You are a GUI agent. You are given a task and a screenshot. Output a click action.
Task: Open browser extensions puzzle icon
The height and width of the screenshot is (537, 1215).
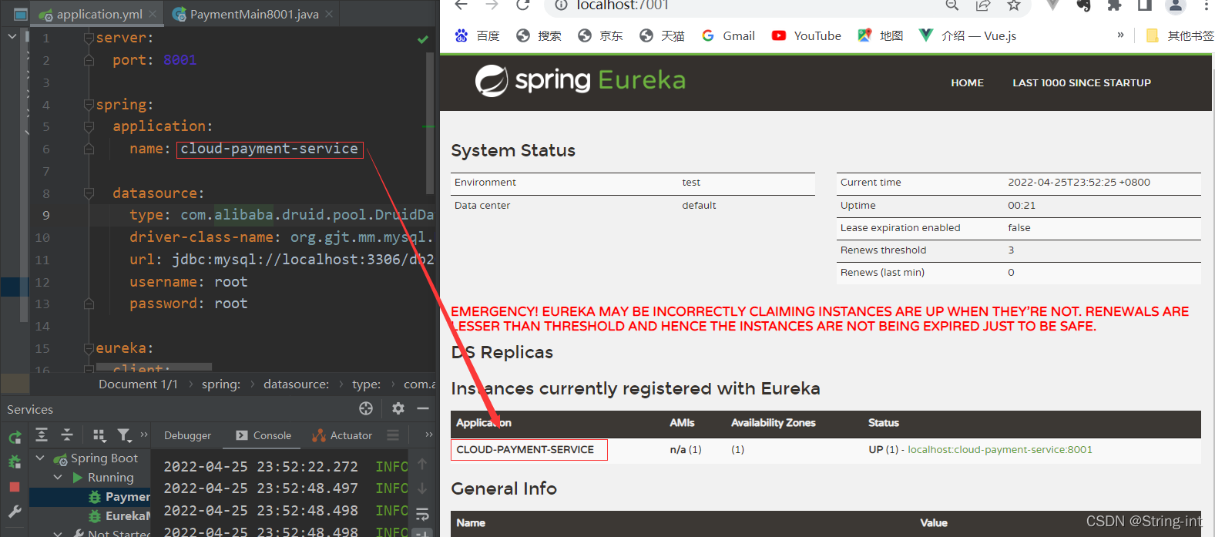pos(1114,5)
